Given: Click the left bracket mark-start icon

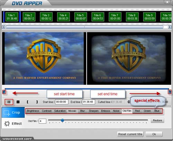Looking at the screenshot, I should [x=28, y=102].
